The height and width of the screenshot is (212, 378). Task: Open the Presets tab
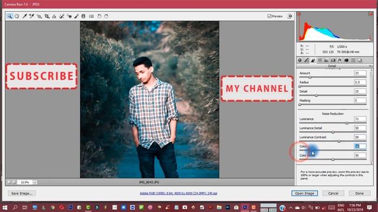353,60
